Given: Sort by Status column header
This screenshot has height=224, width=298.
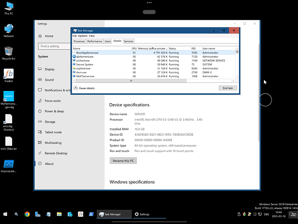Looking at the screenshot, I should (179, 48).
